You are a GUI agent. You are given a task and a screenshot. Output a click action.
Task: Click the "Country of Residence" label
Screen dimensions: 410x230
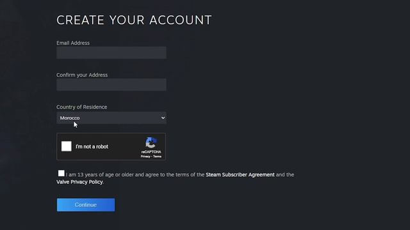pos(81,107)
